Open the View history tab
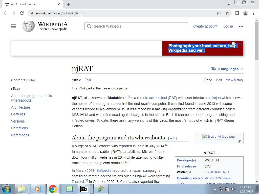Screen dimensions: 259x194 pos(234,80)
